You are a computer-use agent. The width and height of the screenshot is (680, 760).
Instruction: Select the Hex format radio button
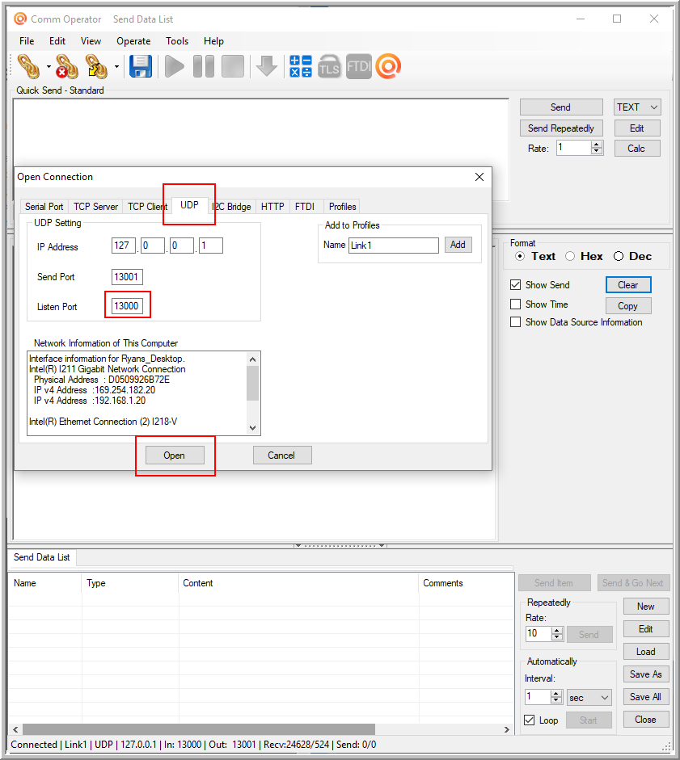[570, 256]
